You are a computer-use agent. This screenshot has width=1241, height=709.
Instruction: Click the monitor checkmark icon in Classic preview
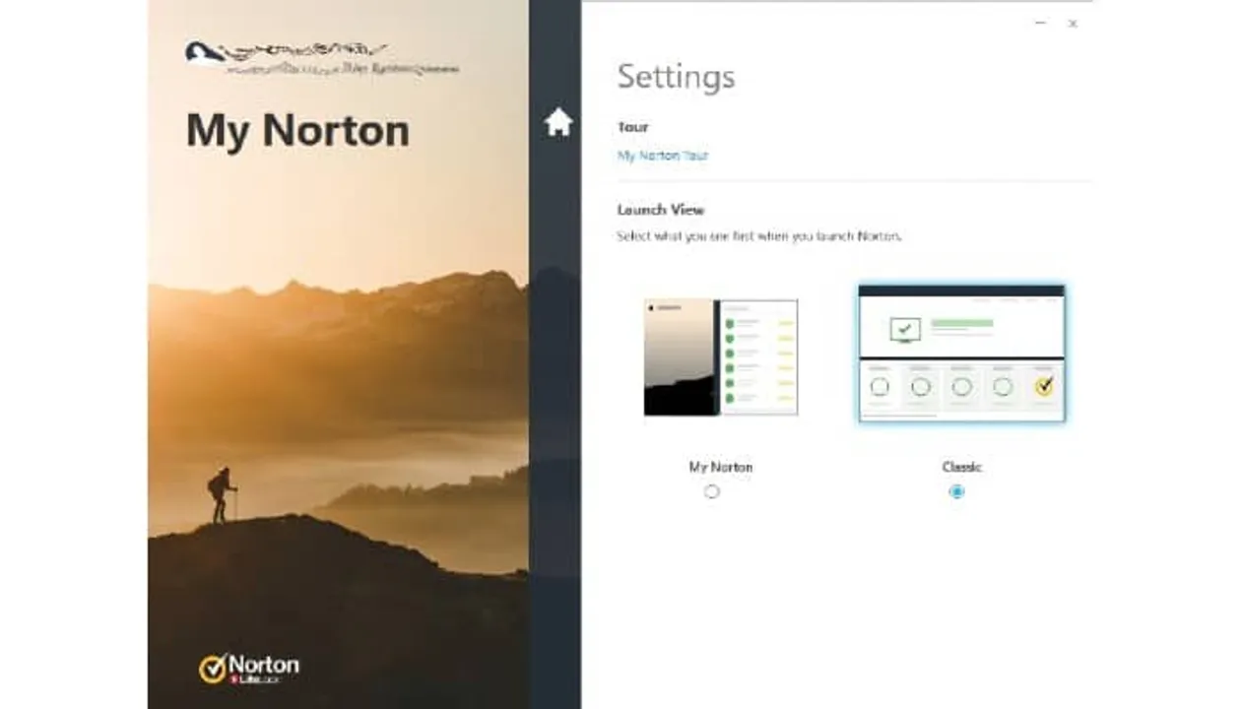[x=904, y=329]
